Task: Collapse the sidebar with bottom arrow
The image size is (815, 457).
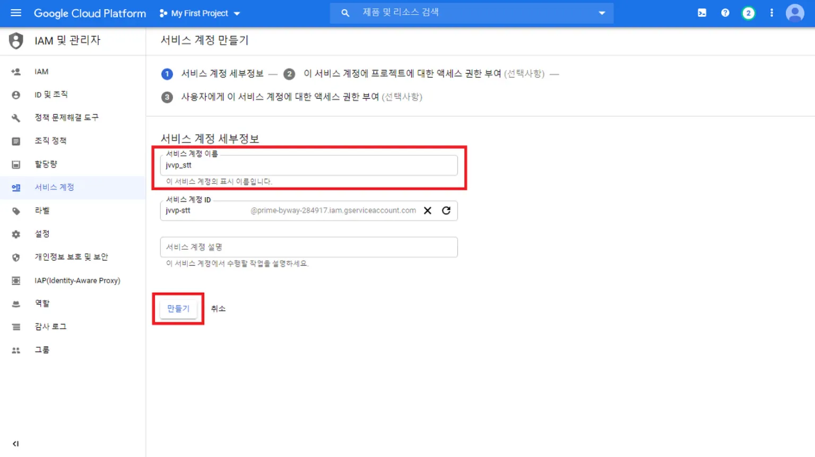Action: click(16, 444)
